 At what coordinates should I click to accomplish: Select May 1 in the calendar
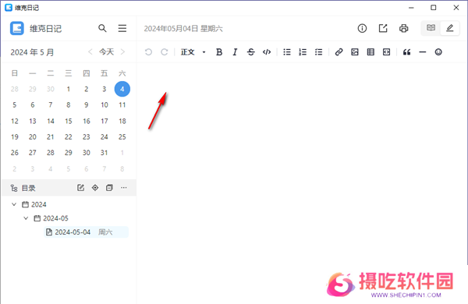69,89
